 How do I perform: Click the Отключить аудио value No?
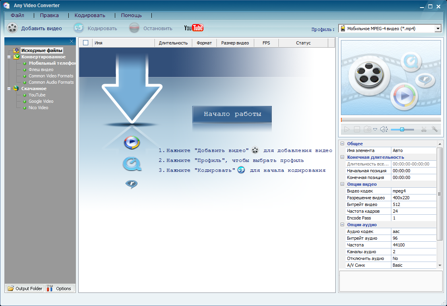click(x=414, y=258)
